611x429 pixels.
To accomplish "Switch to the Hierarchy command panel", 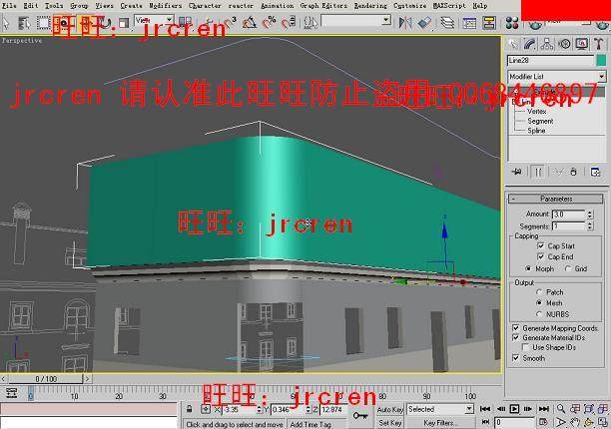I will pyautogui.click(x=547, y=44).
